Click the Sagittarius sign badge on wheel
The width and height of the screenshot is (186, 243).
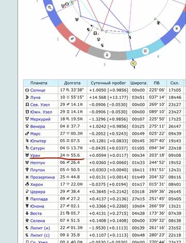click(72, 39)
